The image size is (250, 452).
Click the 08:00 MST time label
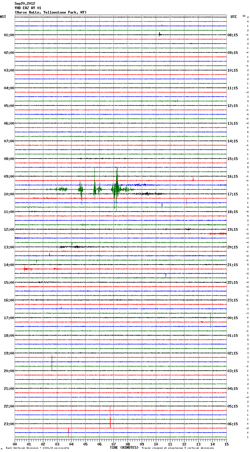click(9, 159)
